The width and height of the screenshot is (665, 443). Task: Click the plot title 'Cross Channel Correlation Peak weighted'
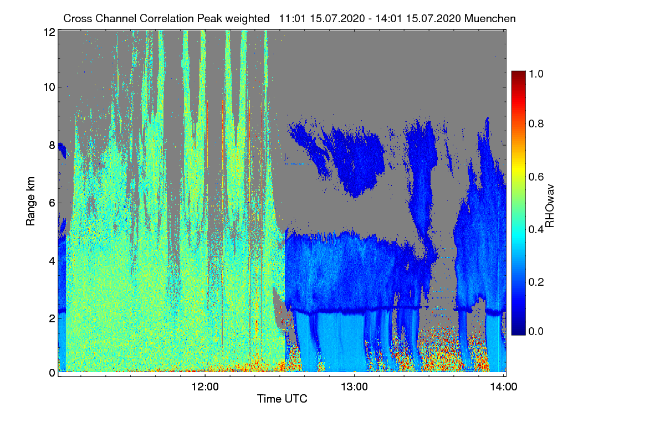tap(166, 18)
